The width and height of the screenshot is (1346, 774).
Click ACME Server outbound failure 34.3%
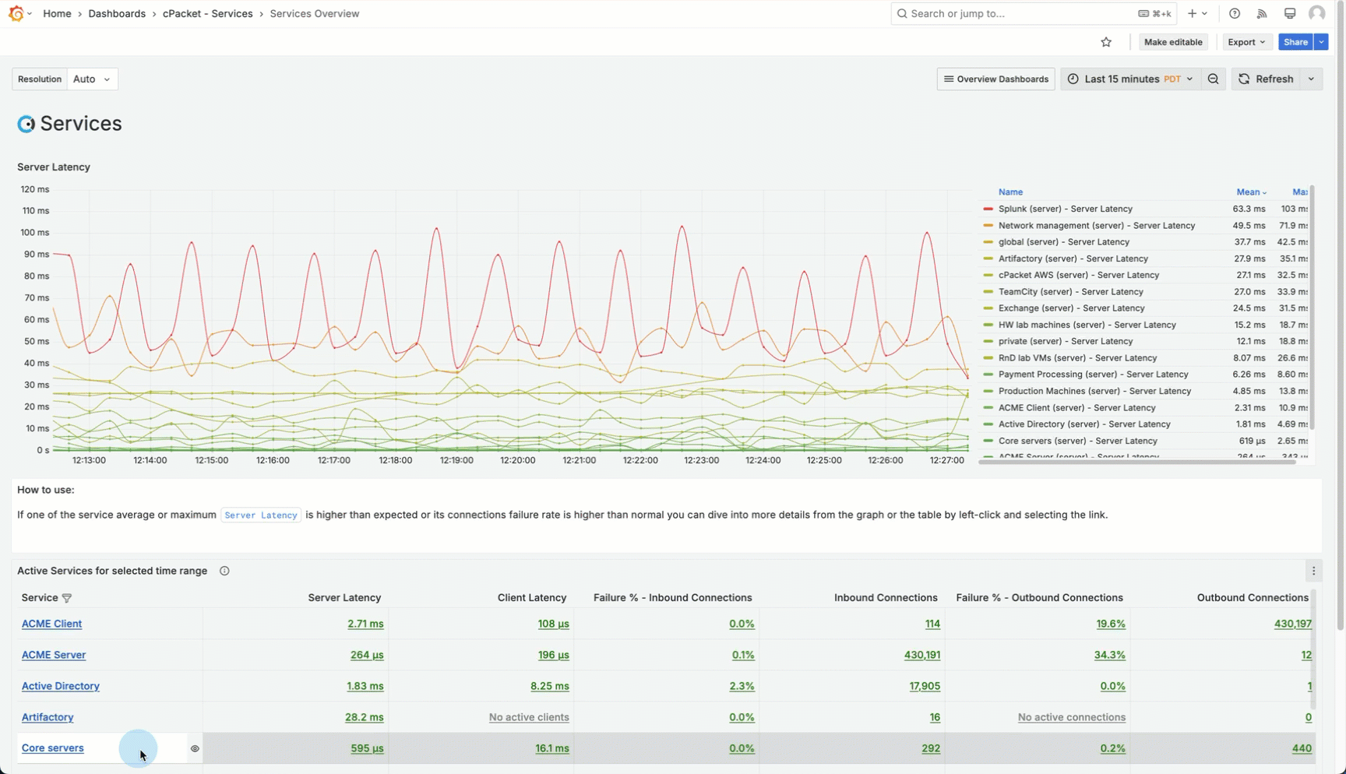[x=1110, y=655]
